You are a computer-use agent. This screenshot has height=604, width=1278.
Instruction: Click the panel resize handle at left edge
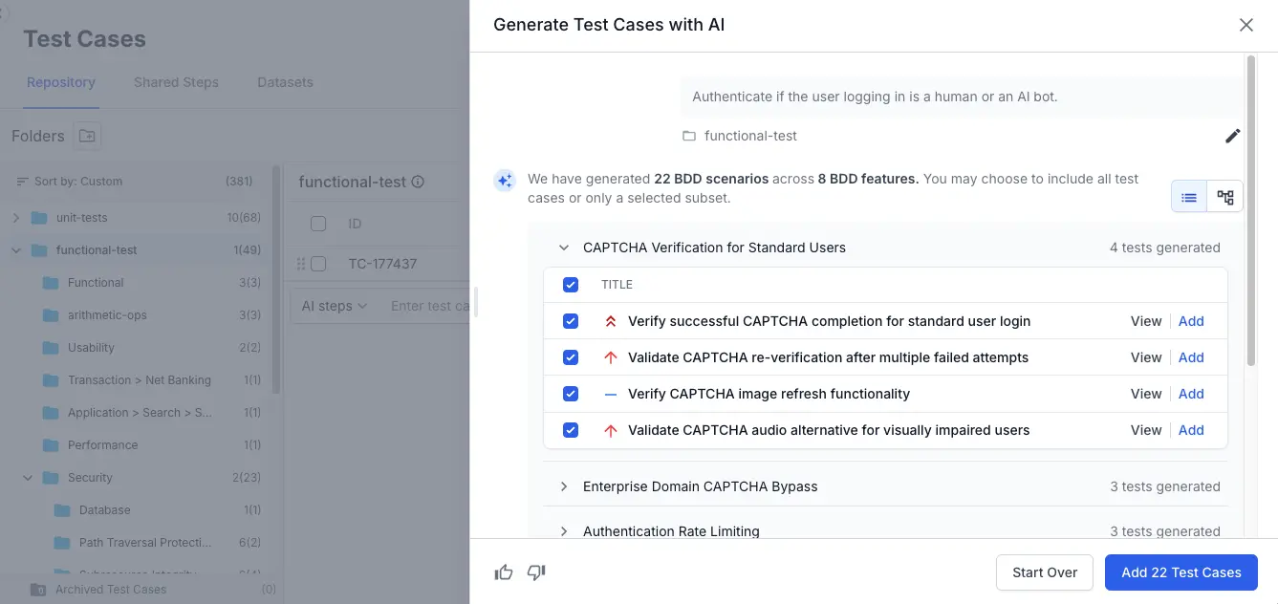pyautogui.click(x=475, y=302)
